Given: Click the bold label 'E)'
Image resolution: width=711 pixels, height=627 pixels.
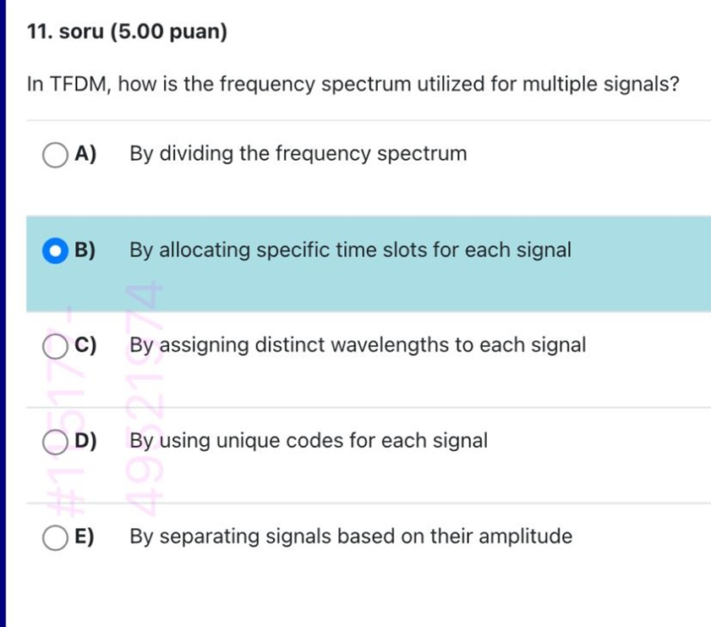Looking at the screenshot, I should coord(85,536).
